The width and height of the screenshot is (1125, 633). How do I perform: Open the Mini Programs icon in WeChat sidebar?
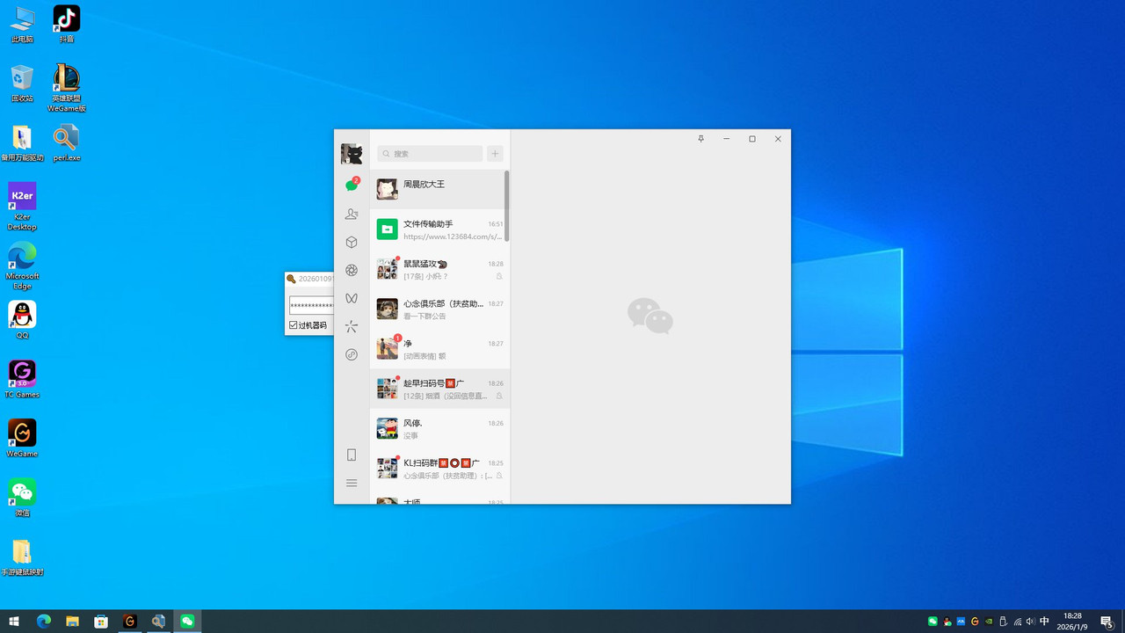click(x=352, y=354)
